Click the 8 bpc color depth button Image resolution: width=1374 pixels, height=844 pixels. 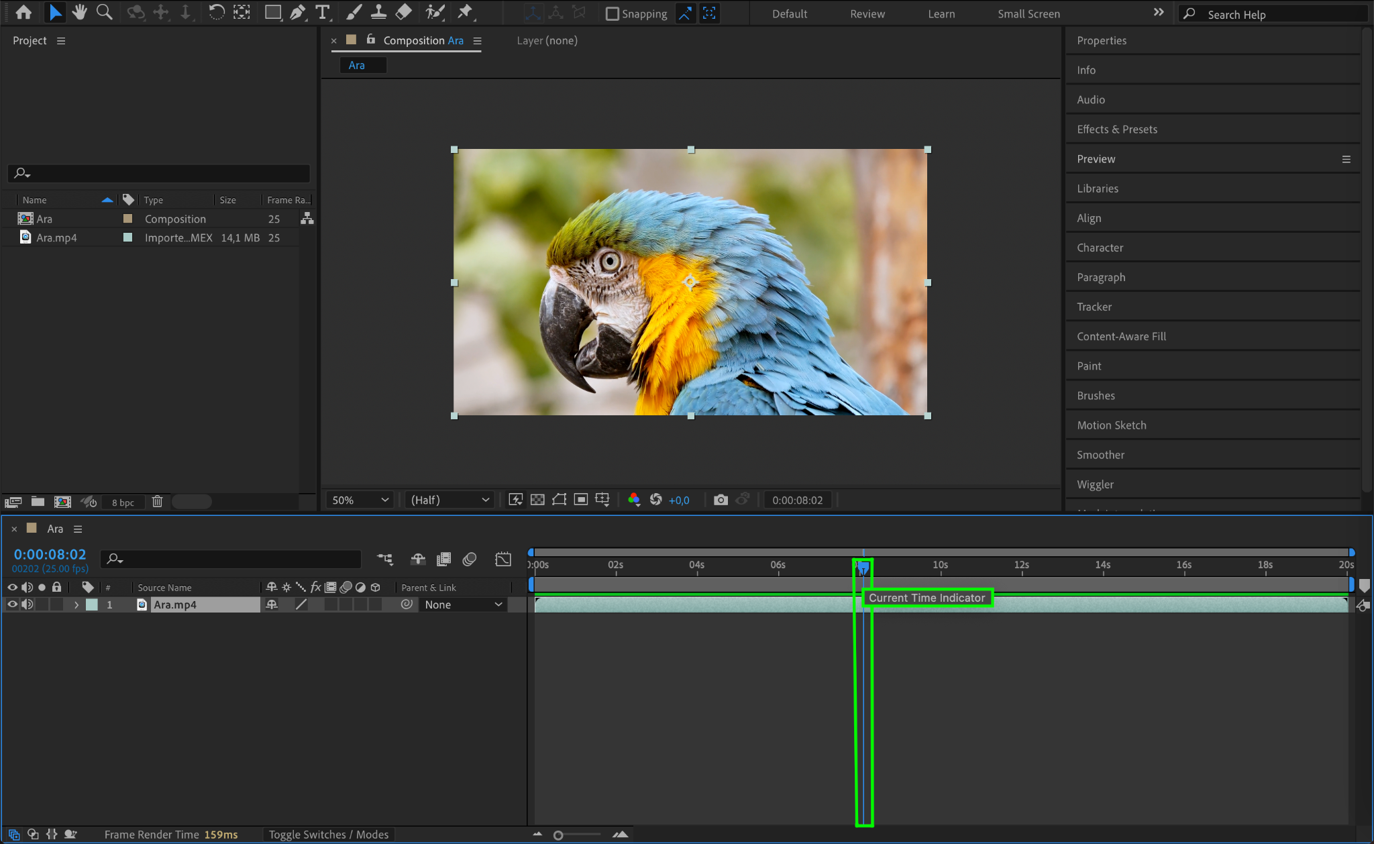point(123,503)
